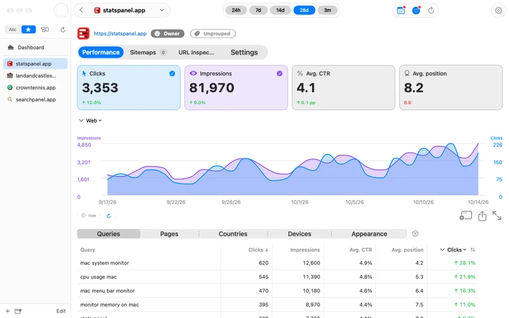Click the now timestamp indicator
This screenshot has width=509, height=318.
[x=89, y=216]
